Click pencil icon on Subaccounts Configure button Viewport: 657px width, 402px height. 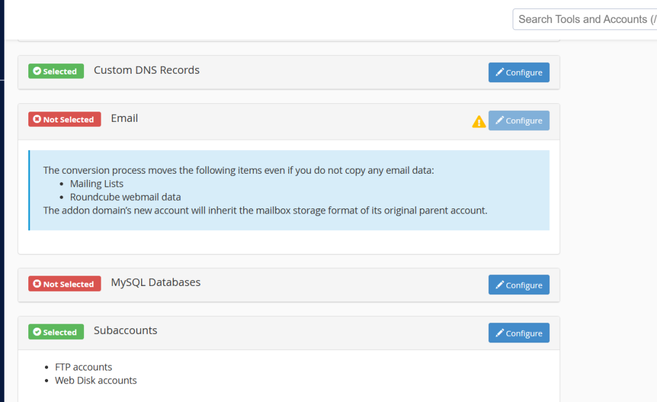tap(499, 333)
